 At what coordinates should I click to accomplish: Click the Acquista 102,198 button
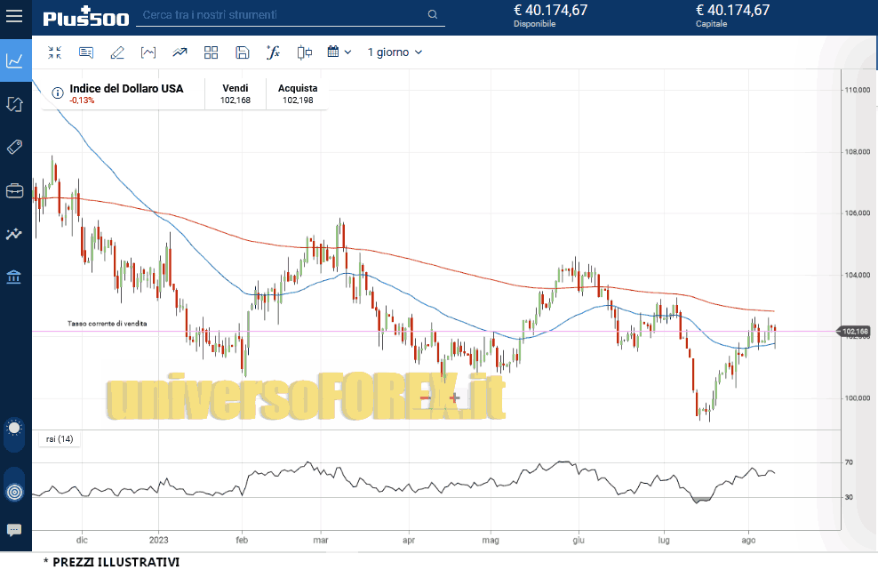297,92
